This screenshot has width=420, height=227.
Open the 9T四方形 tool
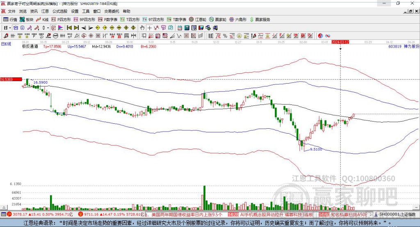coord(153,20)
